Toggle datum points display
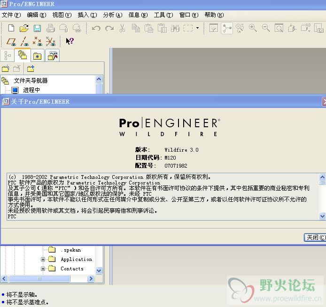Image resolution: width=326 pixels, height=307 pixels. click(x=38, y=41)
